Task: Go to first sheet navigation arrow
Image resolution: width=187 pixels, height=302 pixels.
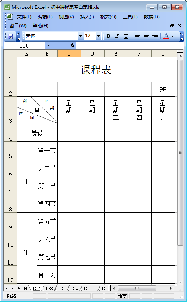Action: pos(6,288)
